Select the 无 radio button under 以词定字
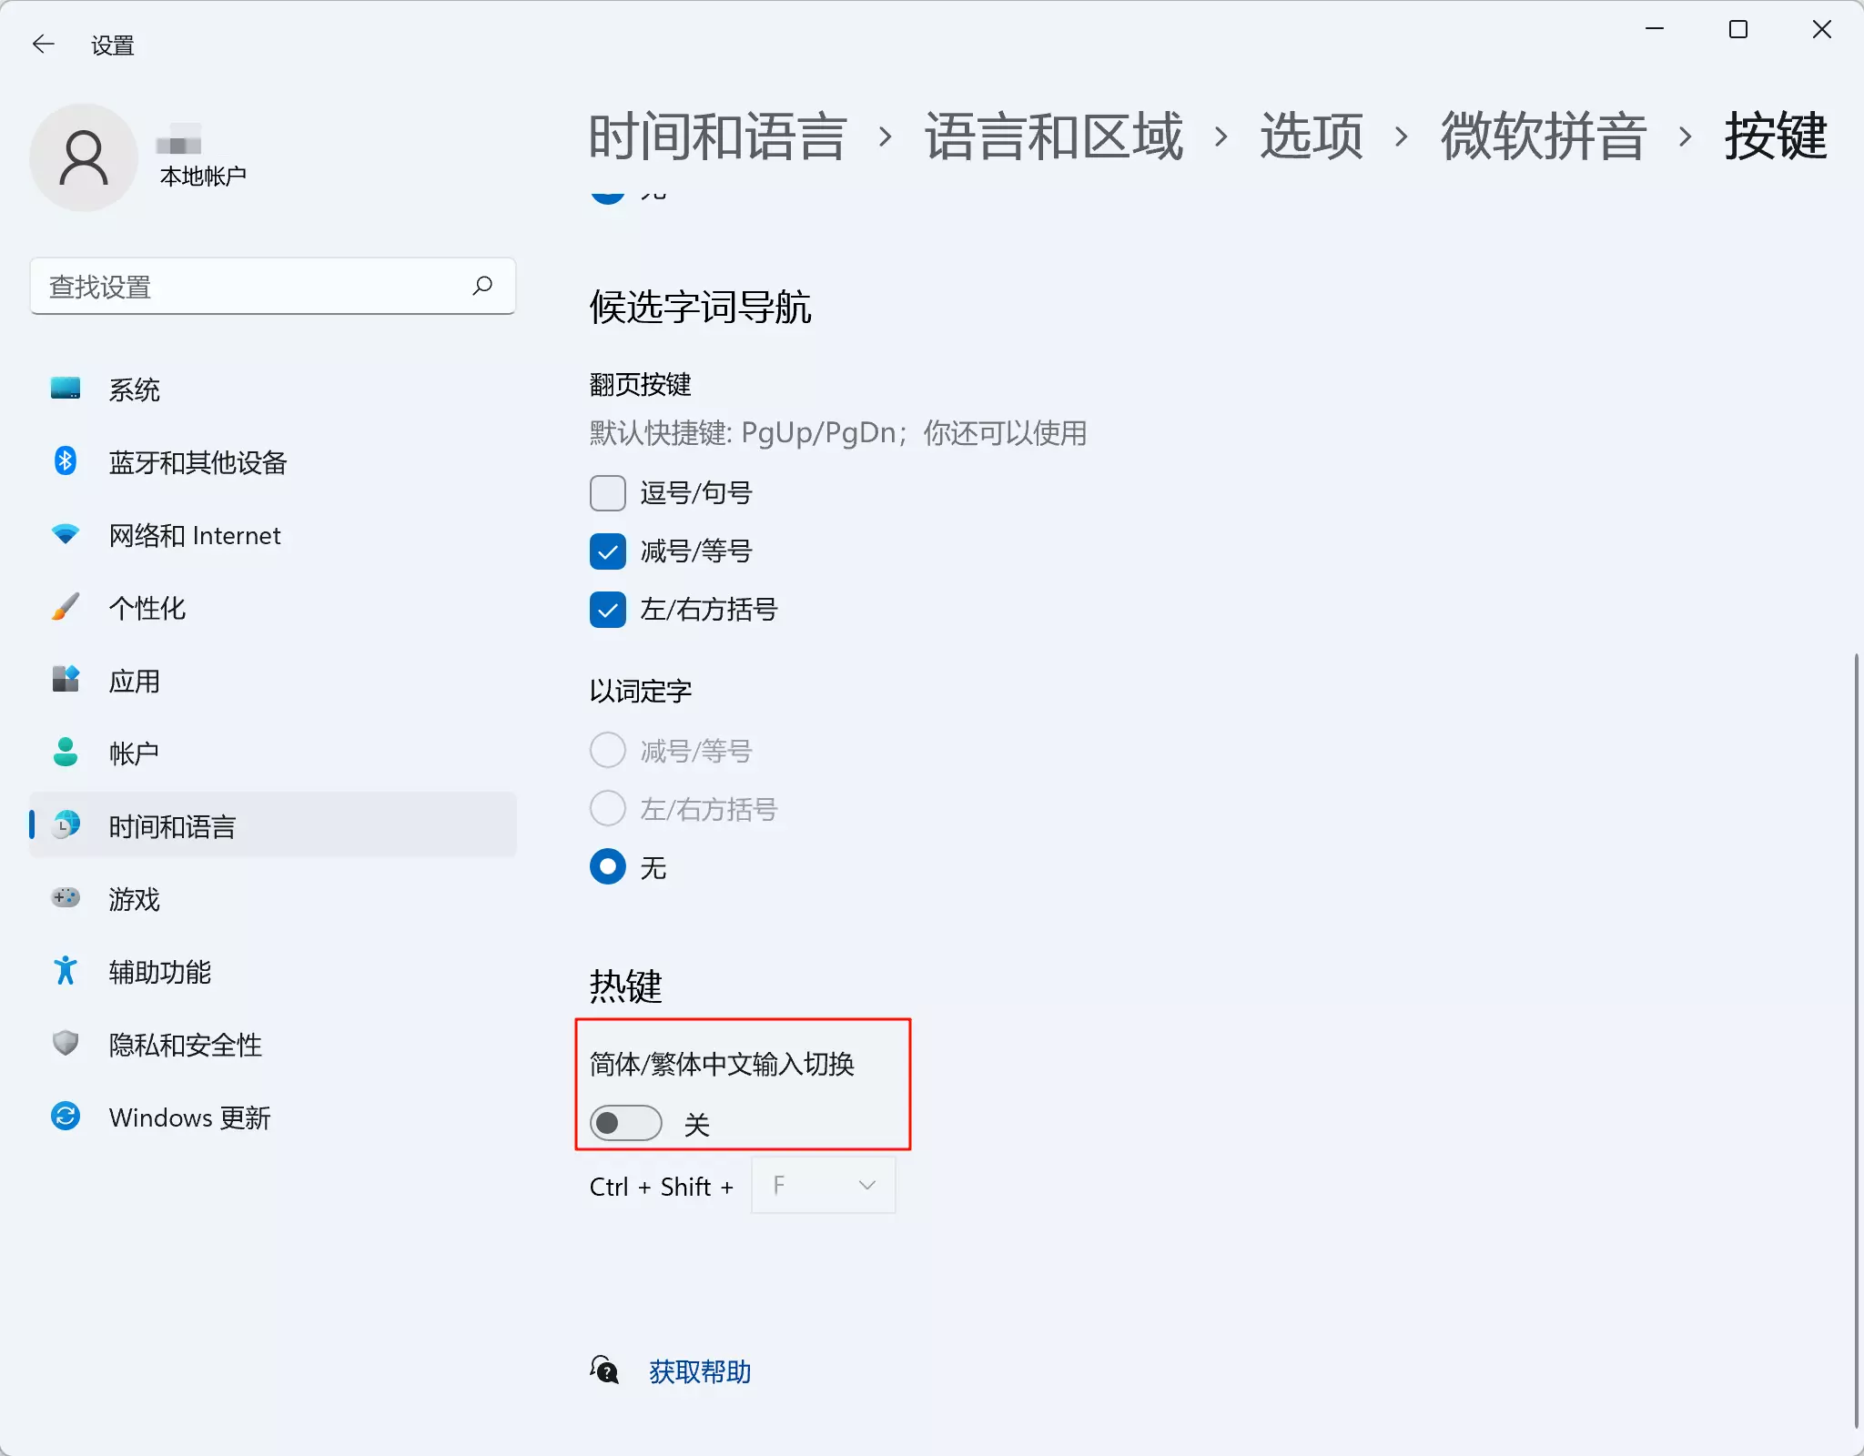 pos(607,866)
